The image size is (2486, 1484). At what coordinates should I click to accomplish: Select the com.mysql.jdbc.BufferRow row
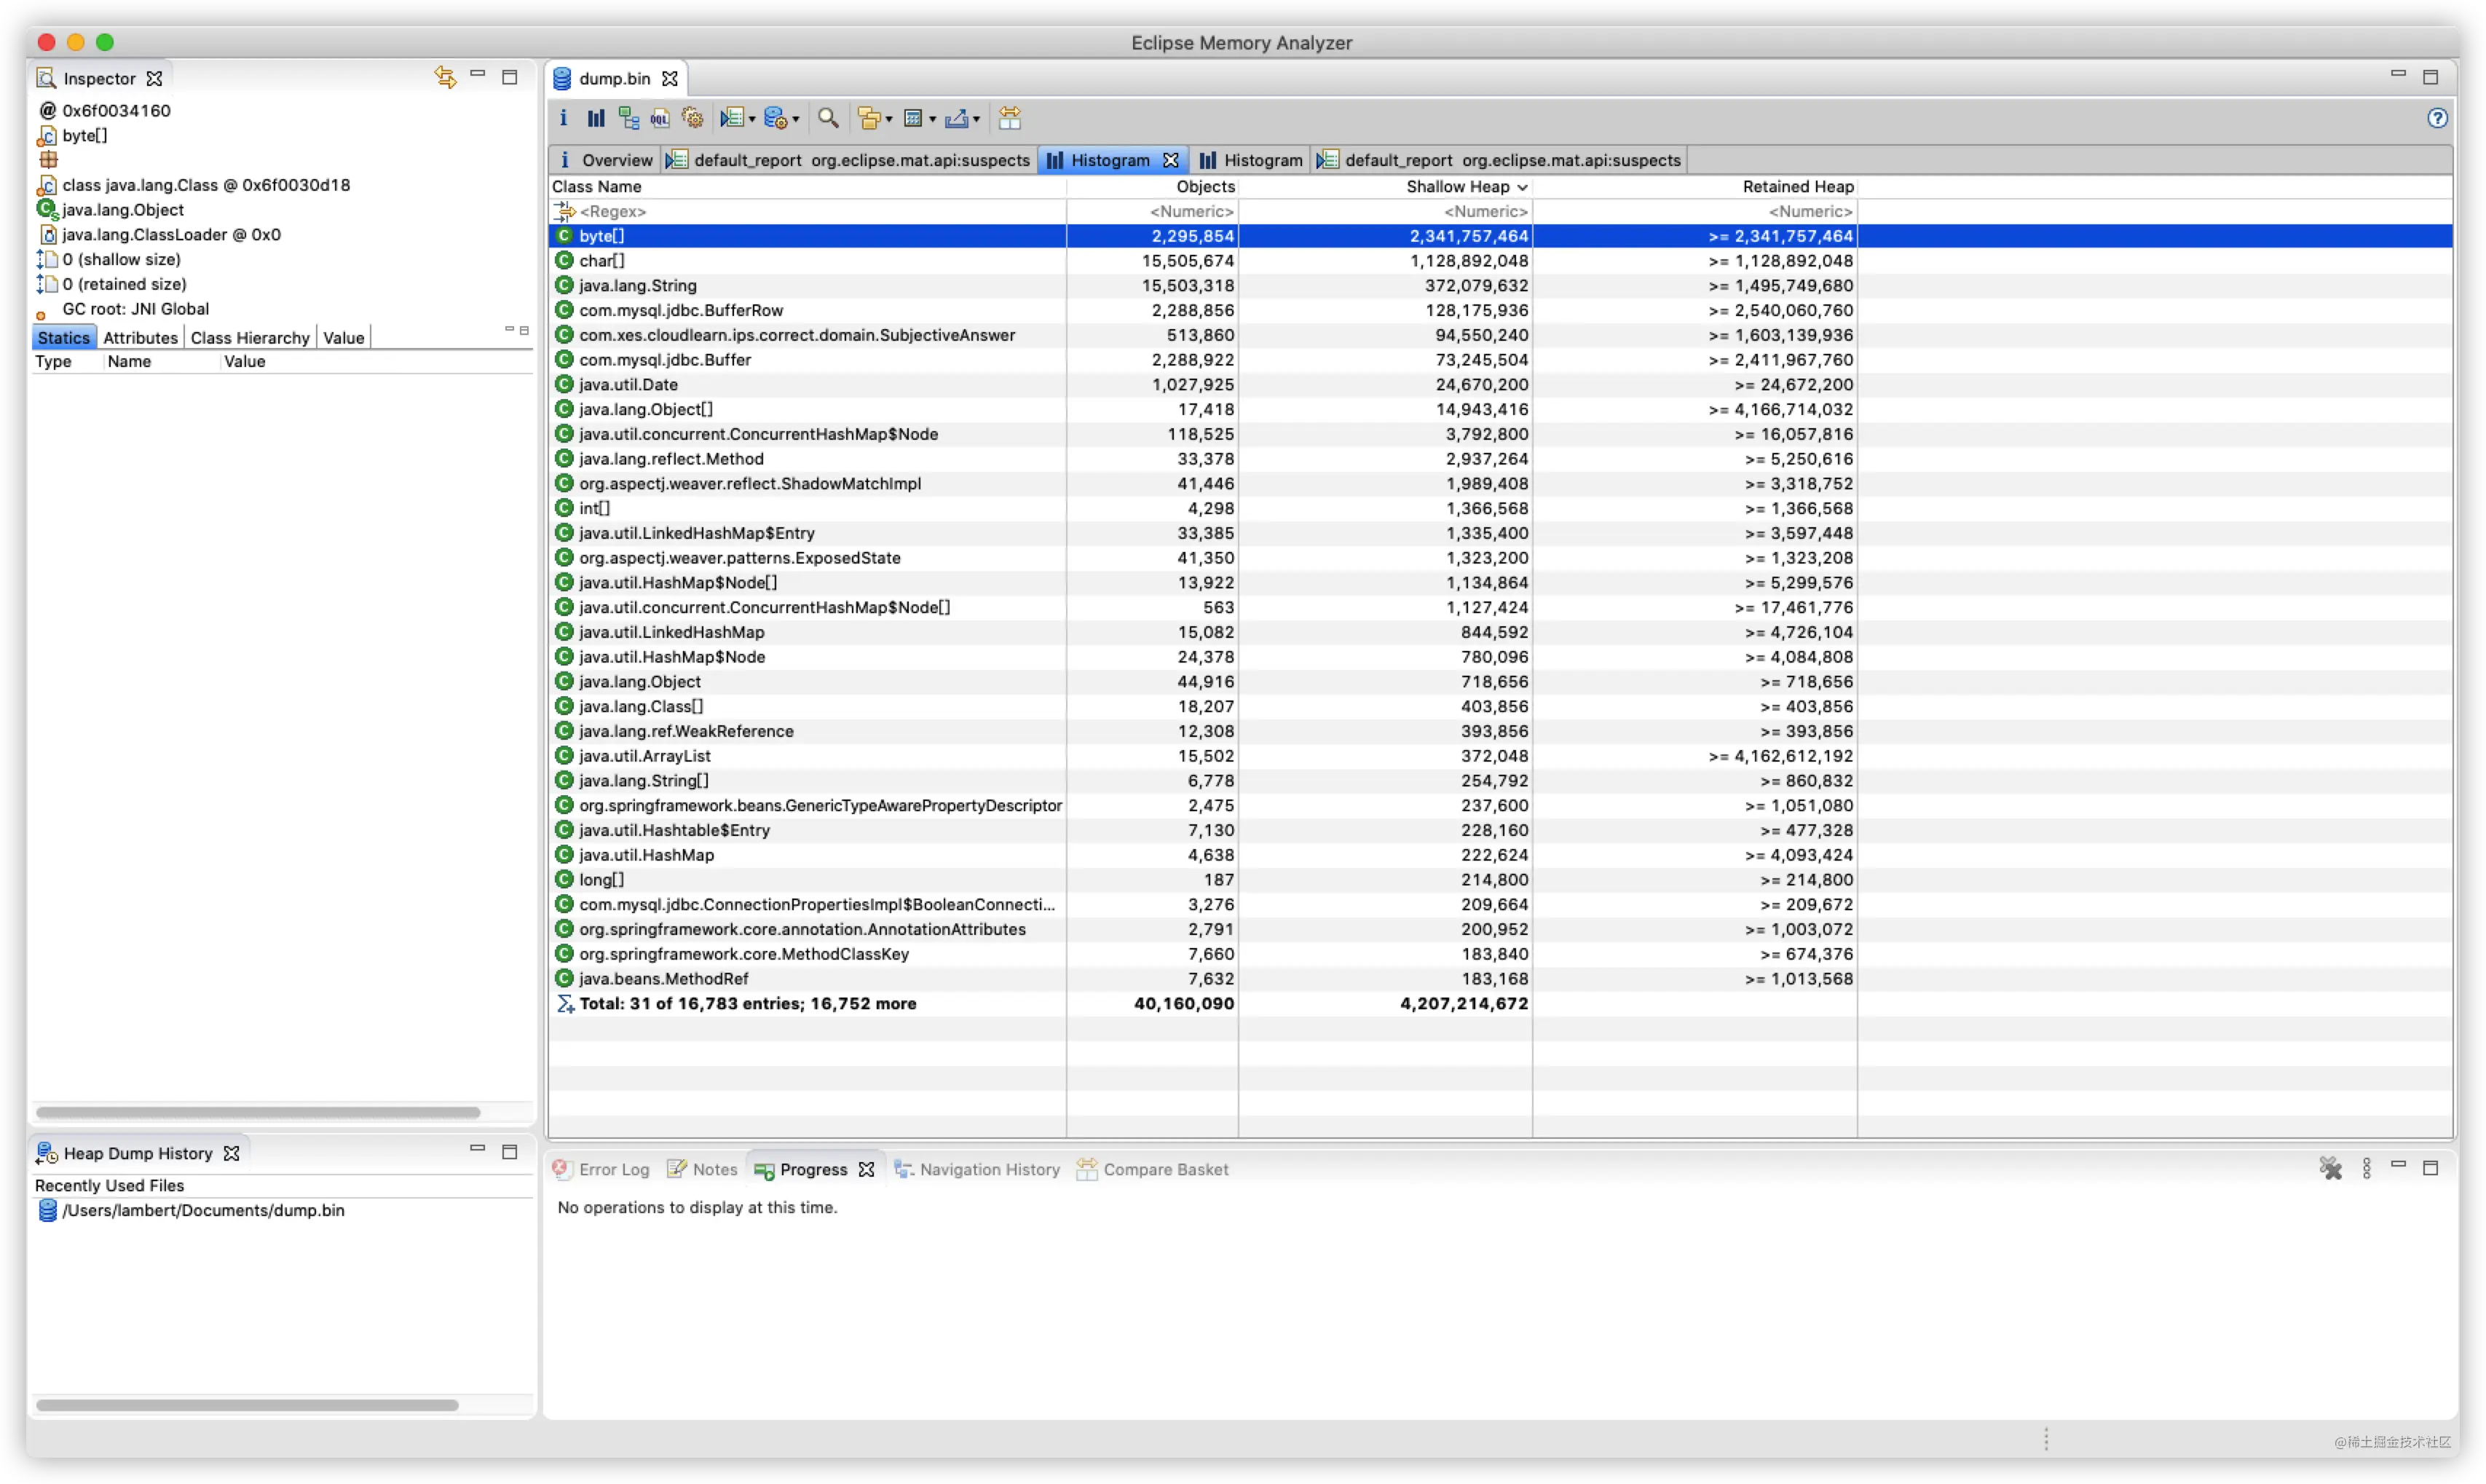click(1500, 310)
